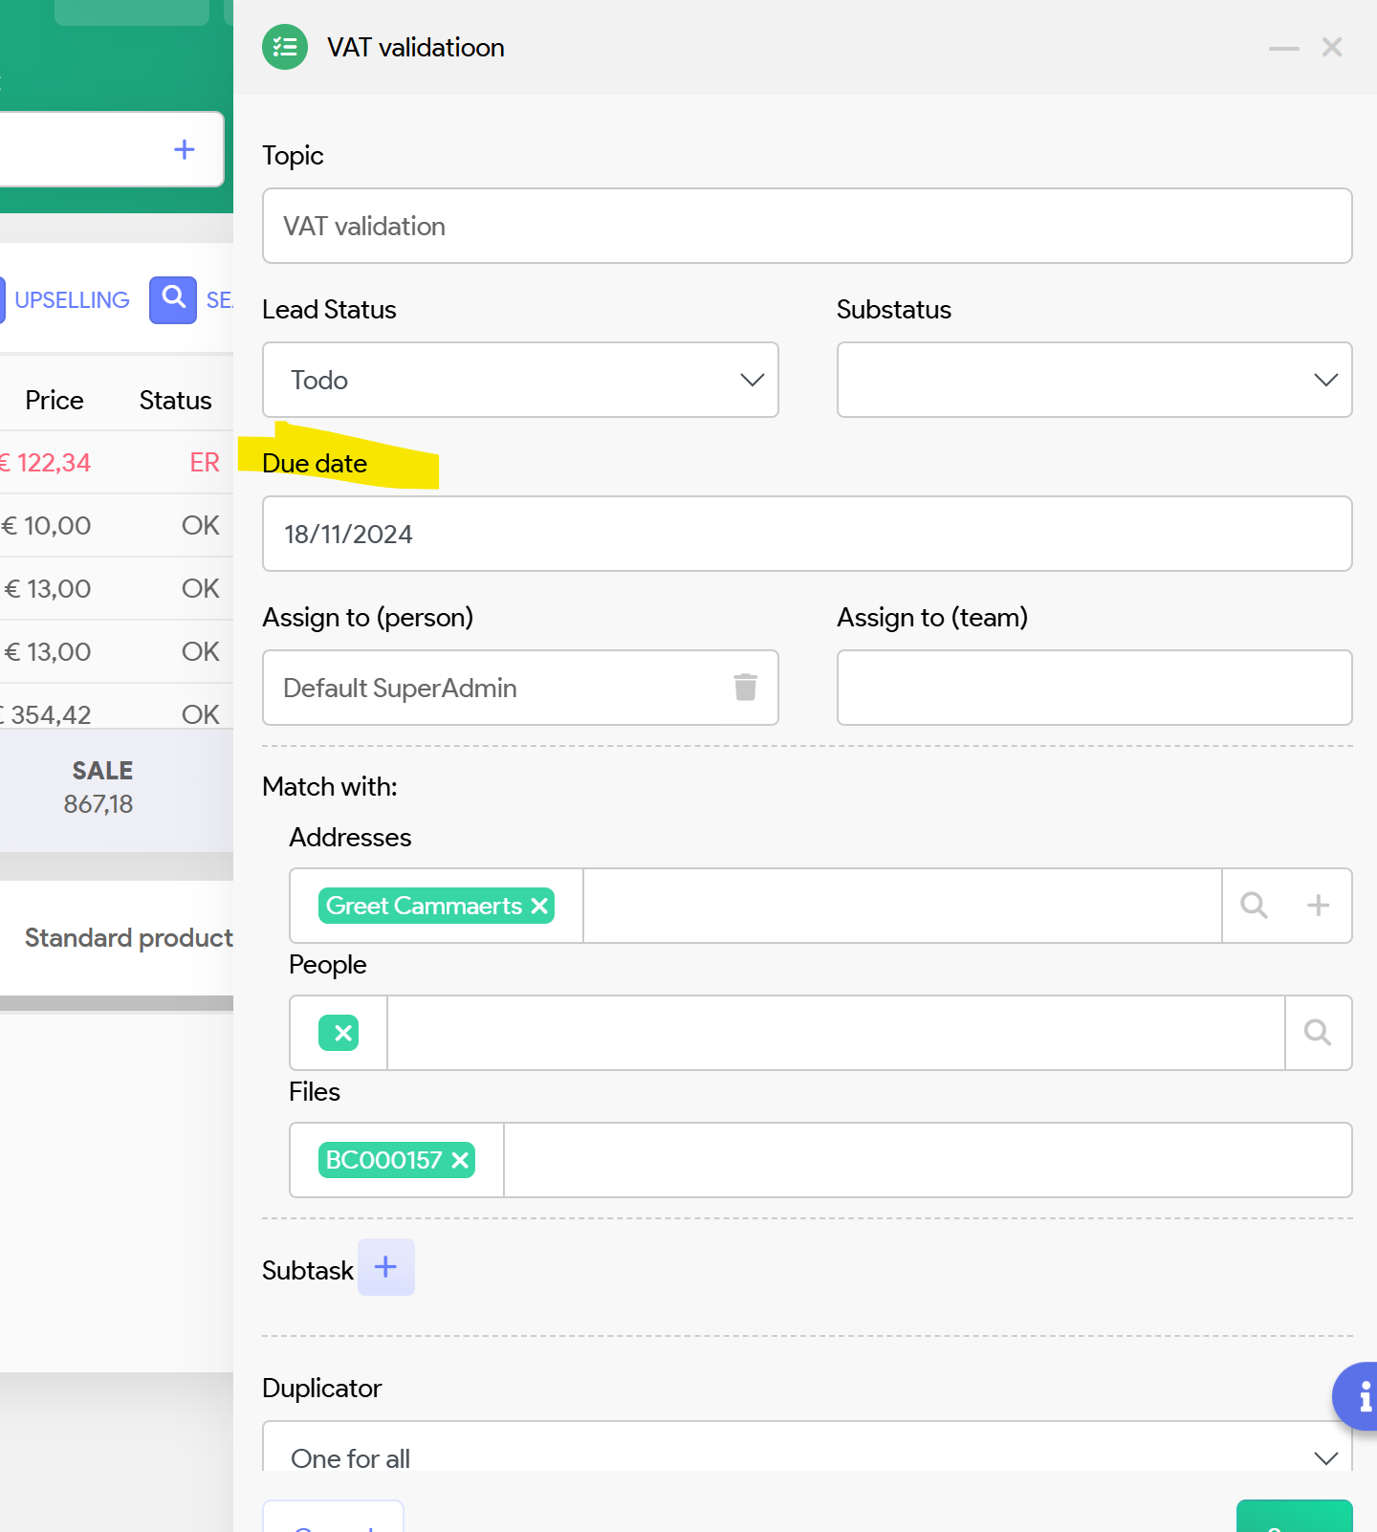The image size is (1377, 1532).
Task: Click the search icon in People field
Action: point(1317,1033)
